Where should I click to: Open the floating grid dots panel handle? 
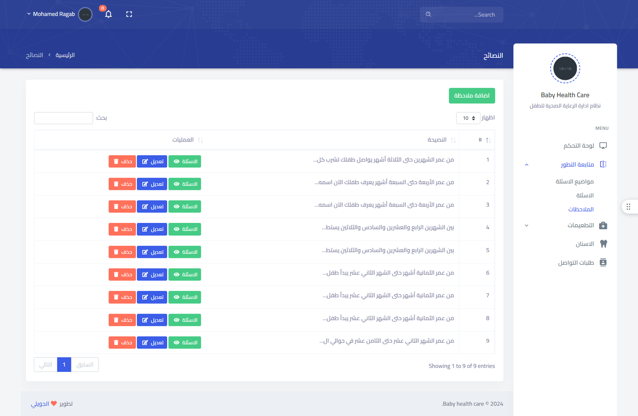[628, 207]
